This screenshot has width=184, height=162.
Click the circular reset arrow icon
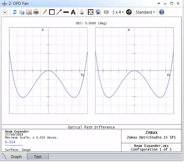point(129,12)
